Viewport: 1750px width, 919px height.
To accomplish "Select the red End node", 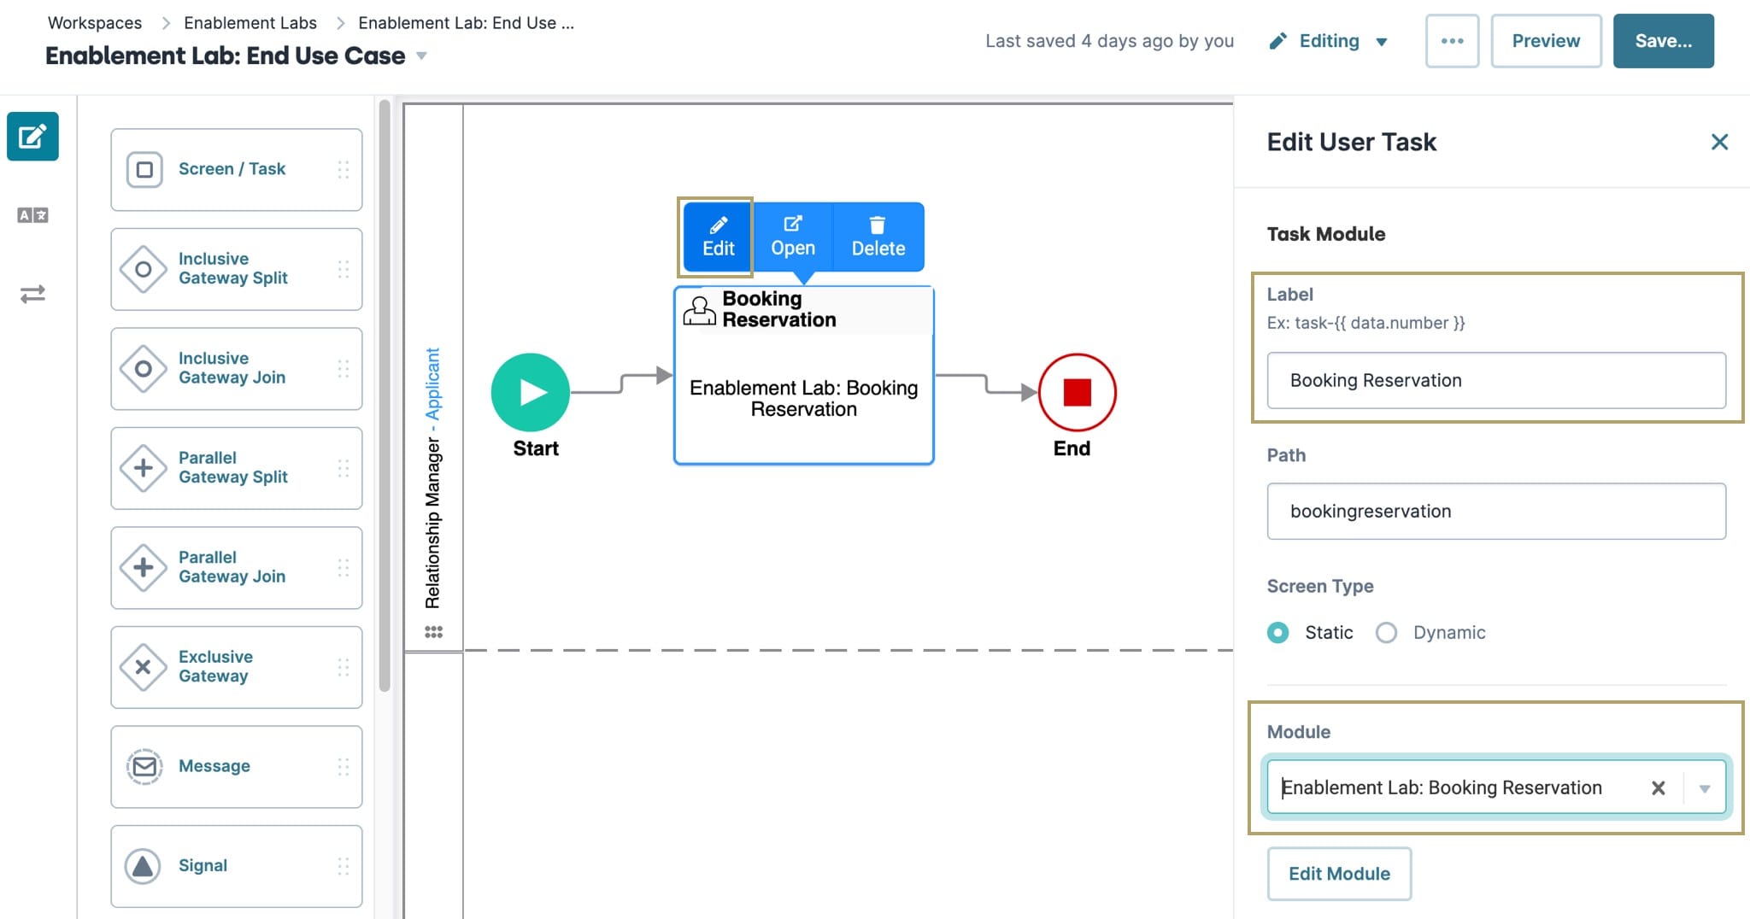I will [1077, 392].
